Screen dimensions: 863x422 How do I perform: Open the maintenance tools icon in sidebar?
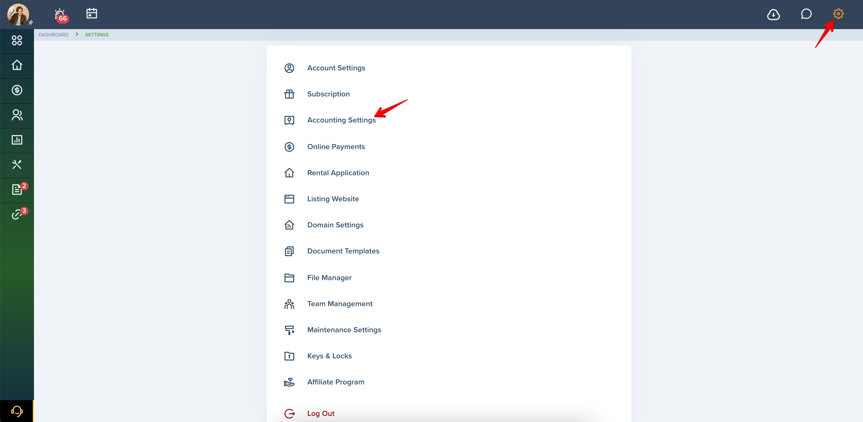pos(17,164)
